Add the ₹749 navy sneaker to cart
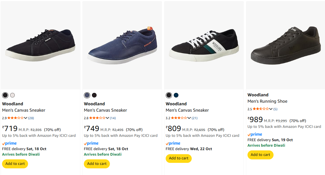 (x=97, y=164)
